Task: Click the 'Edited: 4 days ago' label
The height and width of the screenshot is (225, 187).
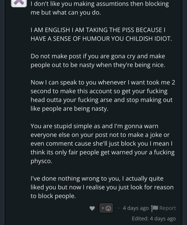Action: point(154,218)
